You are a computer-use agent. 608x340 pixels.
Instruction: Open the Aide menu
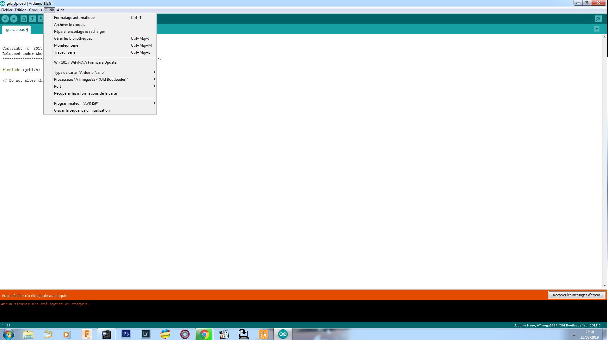[x=61, y=10]
